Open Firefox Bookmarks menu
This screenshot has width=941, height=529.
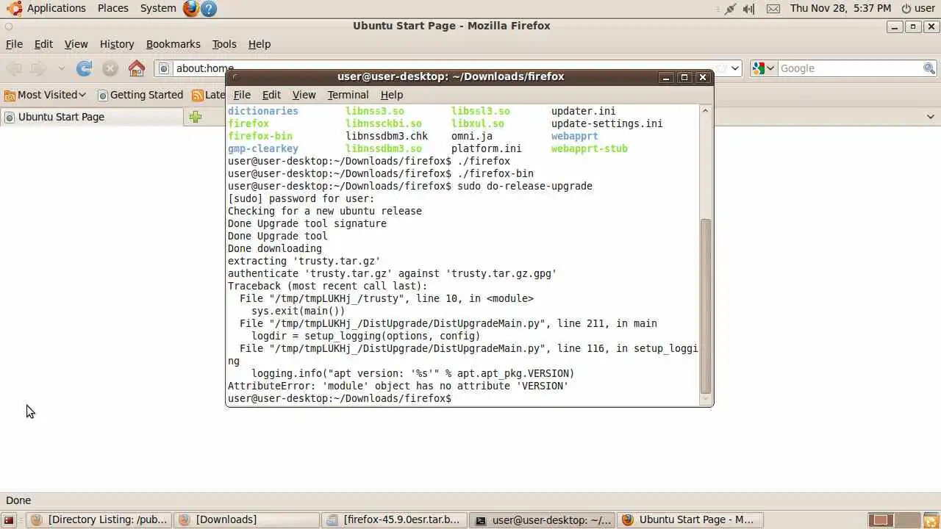[x=173, y=44]
